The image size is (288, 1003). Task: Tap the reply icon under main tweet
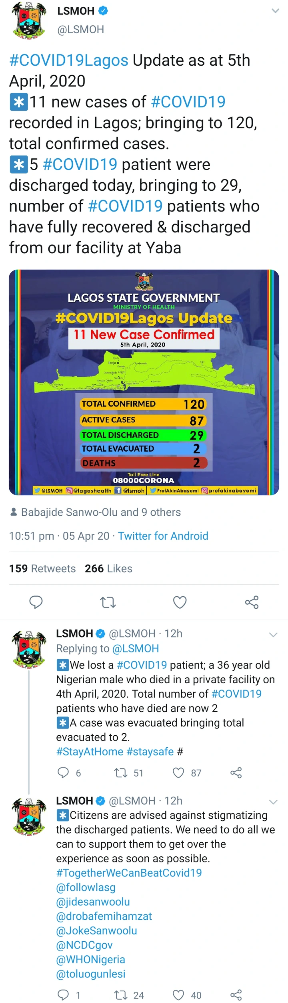tap(36, 602)
